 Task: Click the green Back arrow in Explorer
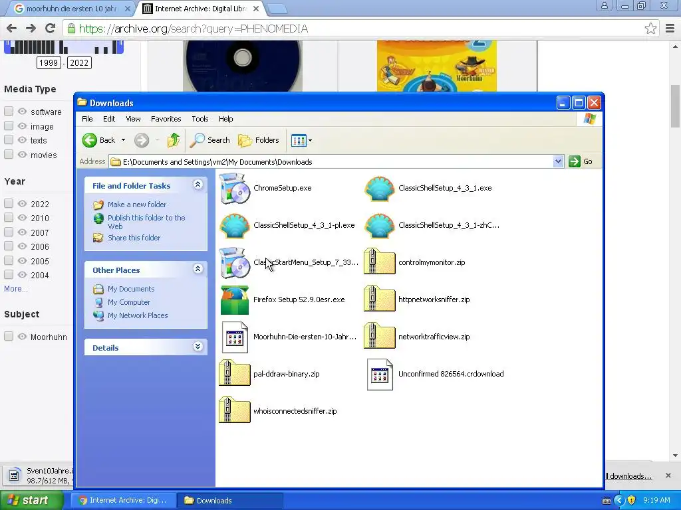(90, 140)
